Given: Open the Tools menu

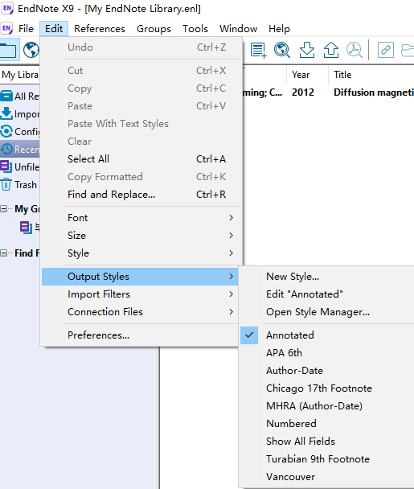Looking at the screenshot, I should click(x=195, y=29).
